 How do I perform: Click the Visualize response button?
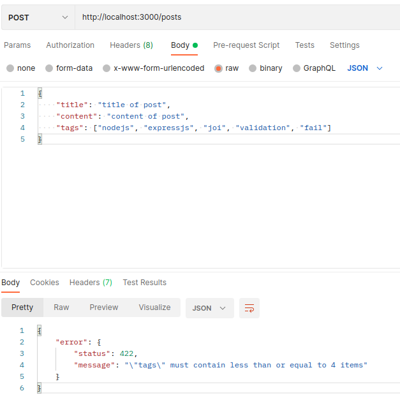(154, 307)
